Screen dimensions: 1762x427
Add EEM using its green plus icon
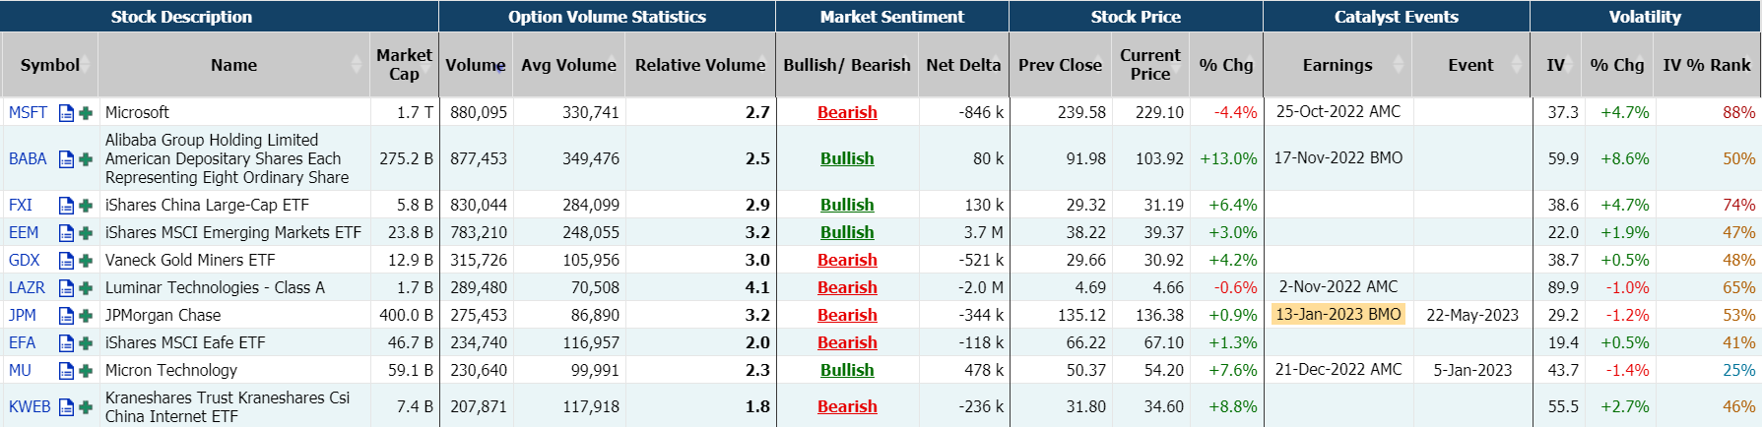pyautogui.click(x=86, y=233)
